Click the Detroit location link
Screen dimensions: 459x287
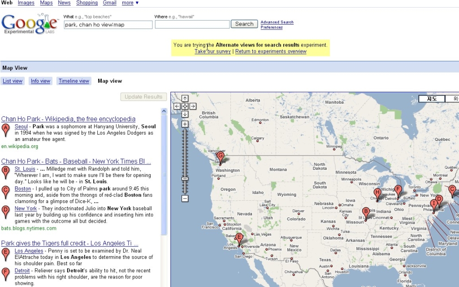click(x=22, y=271)
